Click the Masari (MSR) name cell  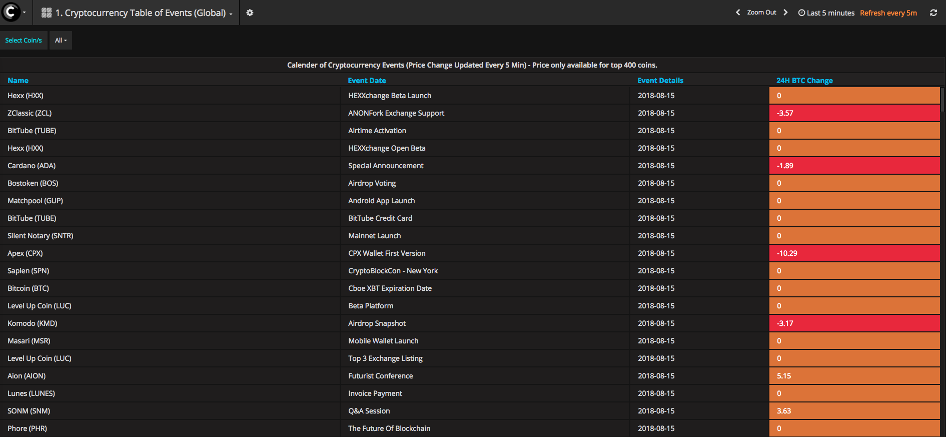click(170, 341)
